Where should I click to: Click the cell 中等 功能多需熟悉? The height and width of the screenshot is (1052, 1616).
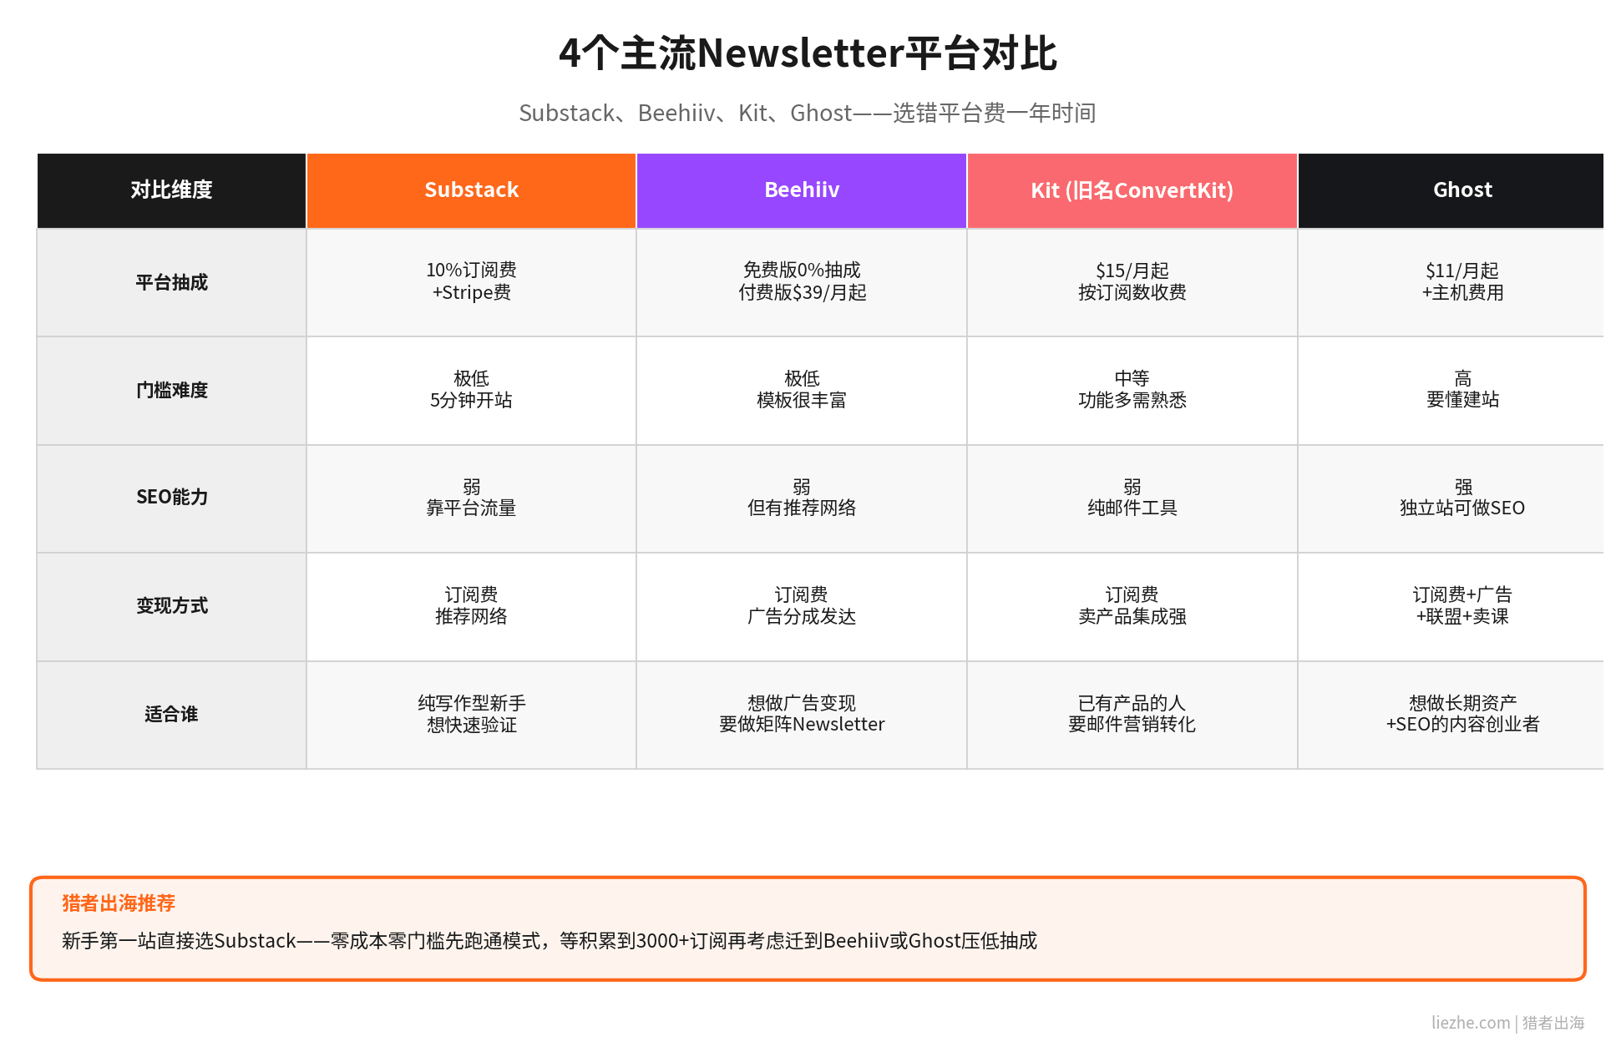[x=1132, y=390]
